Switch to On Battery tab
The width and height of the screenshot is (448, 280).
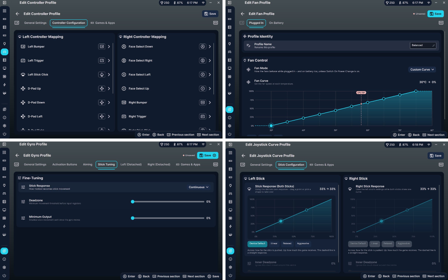coord(276,23)
